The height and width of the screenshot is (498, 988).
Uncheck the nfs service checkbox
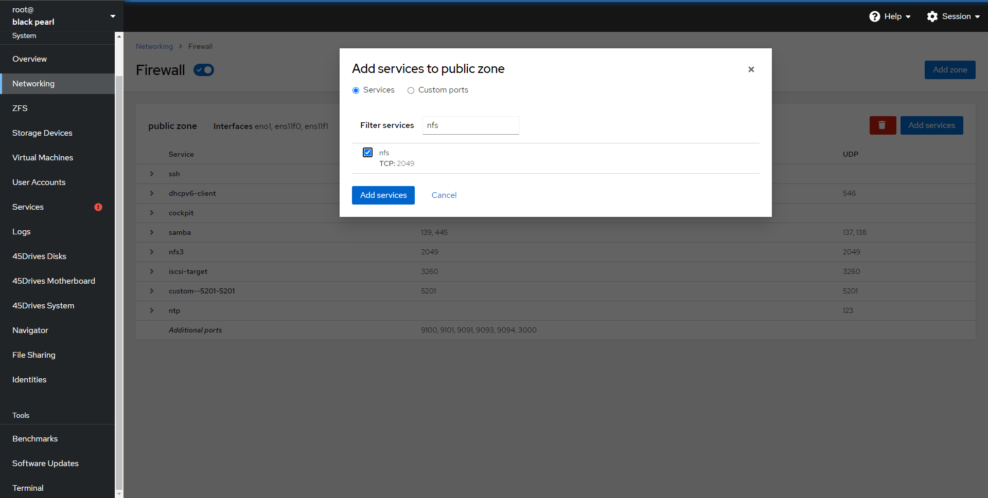(367, 152)
